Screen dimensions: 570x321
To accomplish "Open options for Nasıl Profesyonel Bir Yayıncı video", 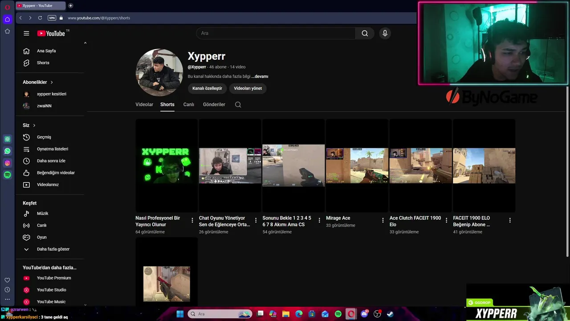I will click(192, 220).
